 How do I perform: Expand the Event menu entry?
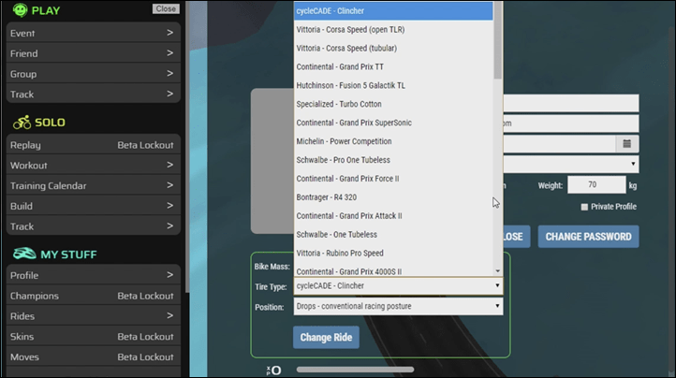tap(93, 33)
